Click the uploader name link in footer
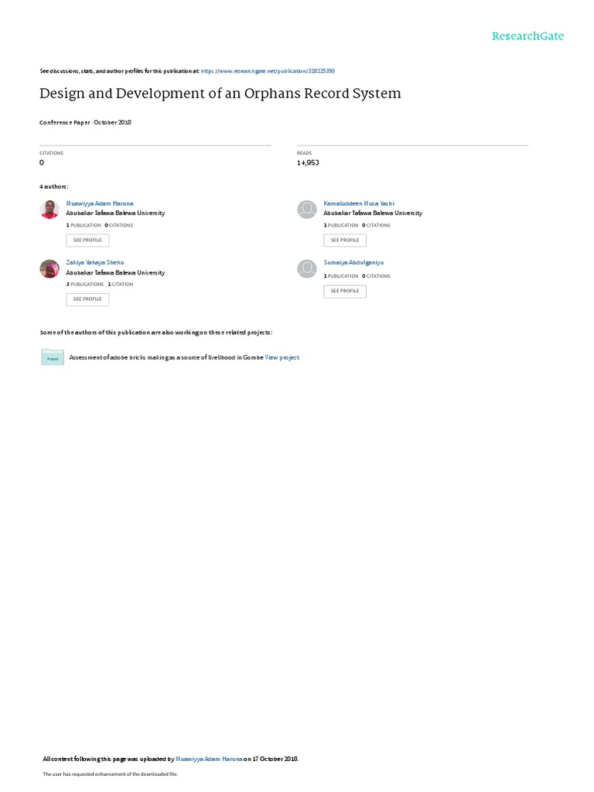The width and height of the screenshot is (594, 792). pyautogui.click(x=209, y=760)
